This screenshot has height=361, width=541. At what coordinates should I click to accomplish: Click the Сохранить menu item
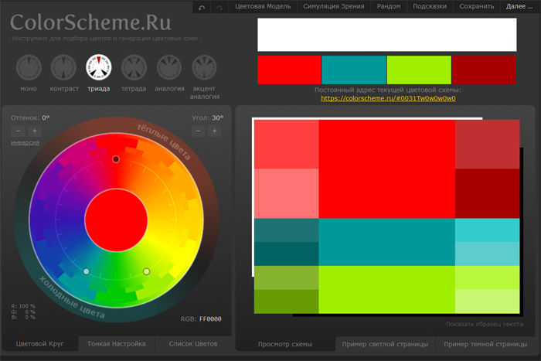click(x=477, y=6)
